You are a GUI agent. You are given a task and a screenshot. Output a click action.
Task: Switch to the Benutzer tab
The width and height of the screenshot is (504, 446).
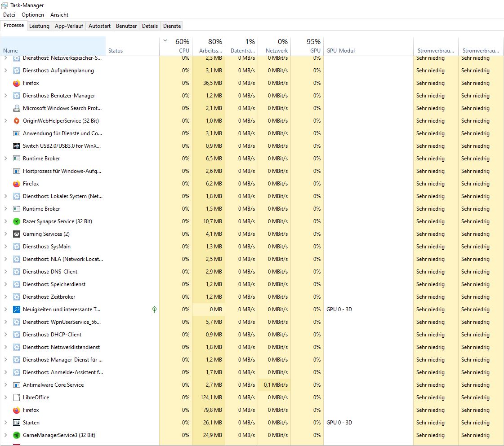click(126, 26)
